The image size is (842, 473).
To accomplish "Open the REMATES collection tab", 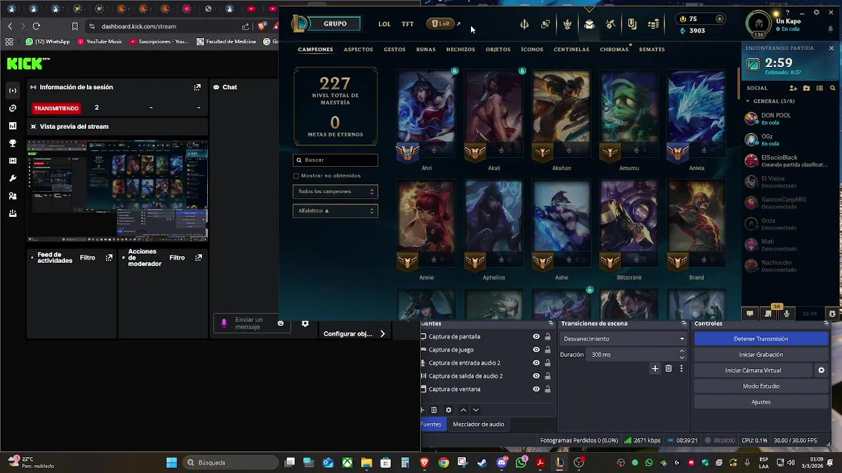I will point(652,49).
